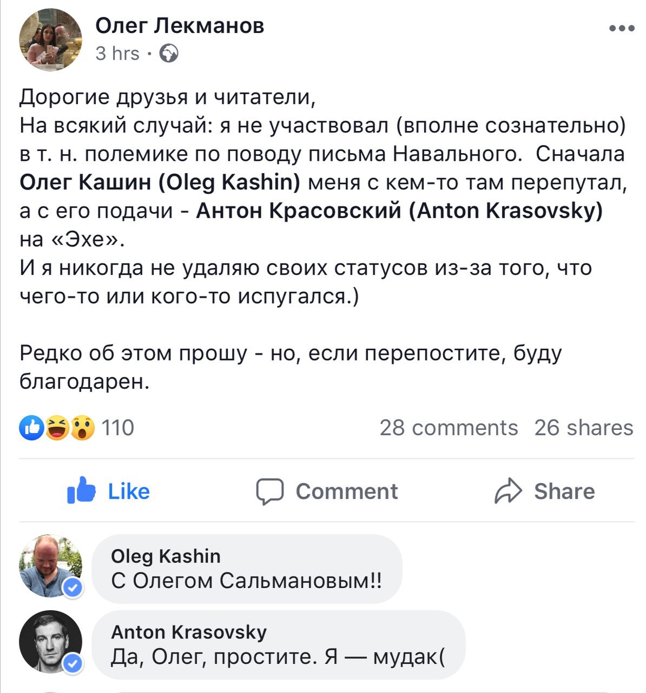The image size is (646, 693).
Task: Click the public globe privacy icon
Action: [169, 54]
